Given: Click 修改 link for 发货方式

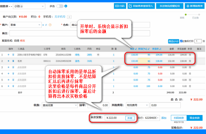Looking at the screenshot, I should [x=22, y=41].
